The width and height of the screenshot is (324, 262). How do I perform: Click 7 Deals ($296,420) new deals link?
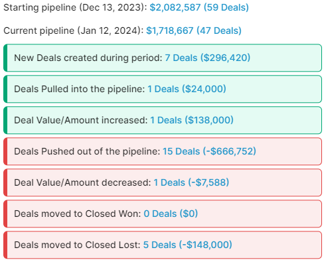pyautogui.click(x=208, y=58)
